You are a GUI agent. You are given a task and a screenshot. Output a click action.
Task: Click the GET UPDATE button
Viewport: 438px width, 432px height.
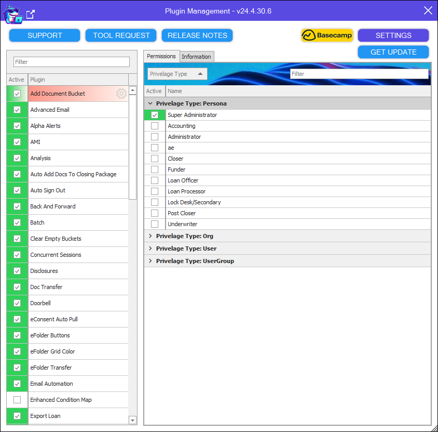[x=393, y=52]
